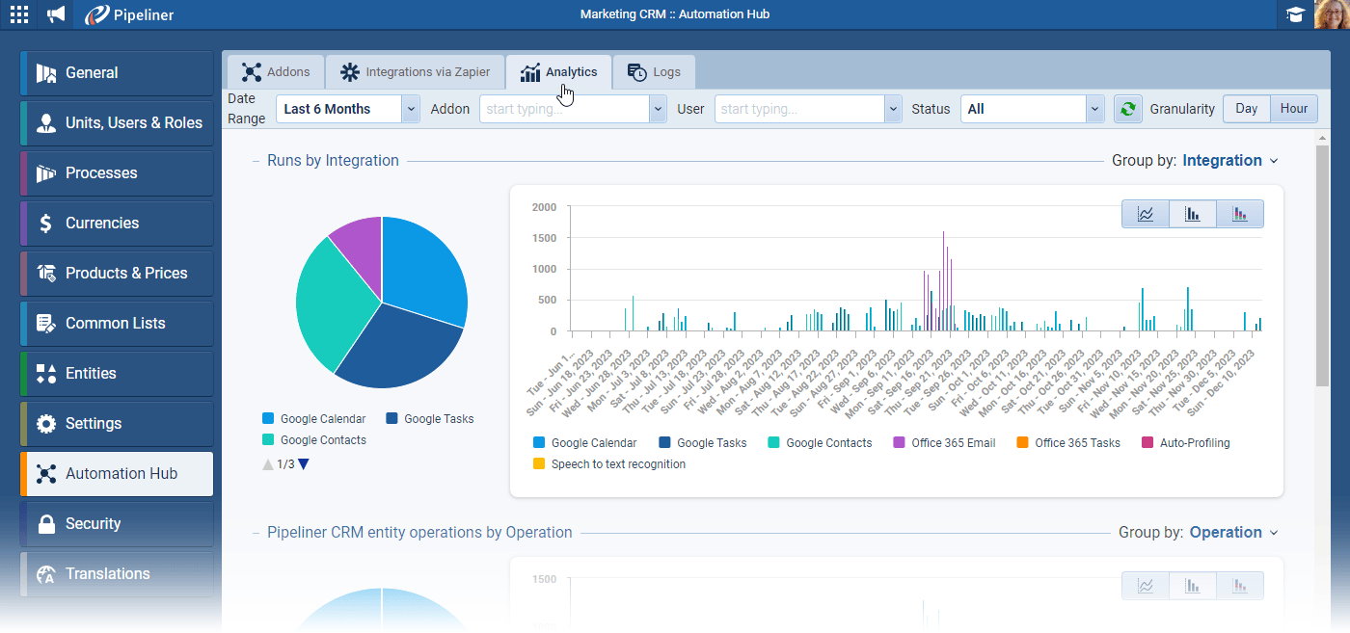Click the green refresh icon

[x=1126, y=109]
